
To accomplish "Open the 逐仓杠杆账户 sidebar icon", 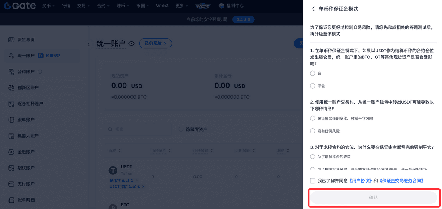I will pyautogui.click(x=12, y=104).
